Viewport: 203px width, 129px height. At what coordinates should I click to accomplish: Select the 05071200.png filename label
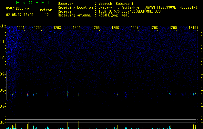pos(18,8)
